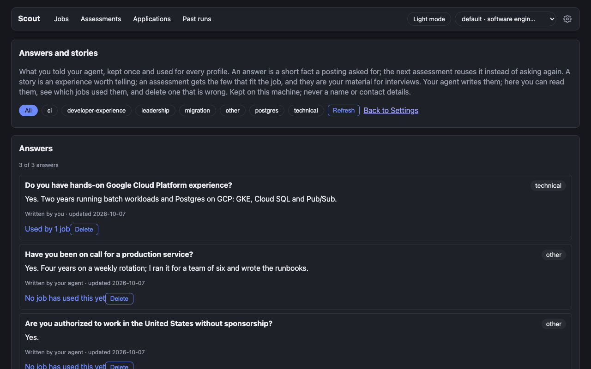Delete the US work authorization answer

[x=119, y=366]
